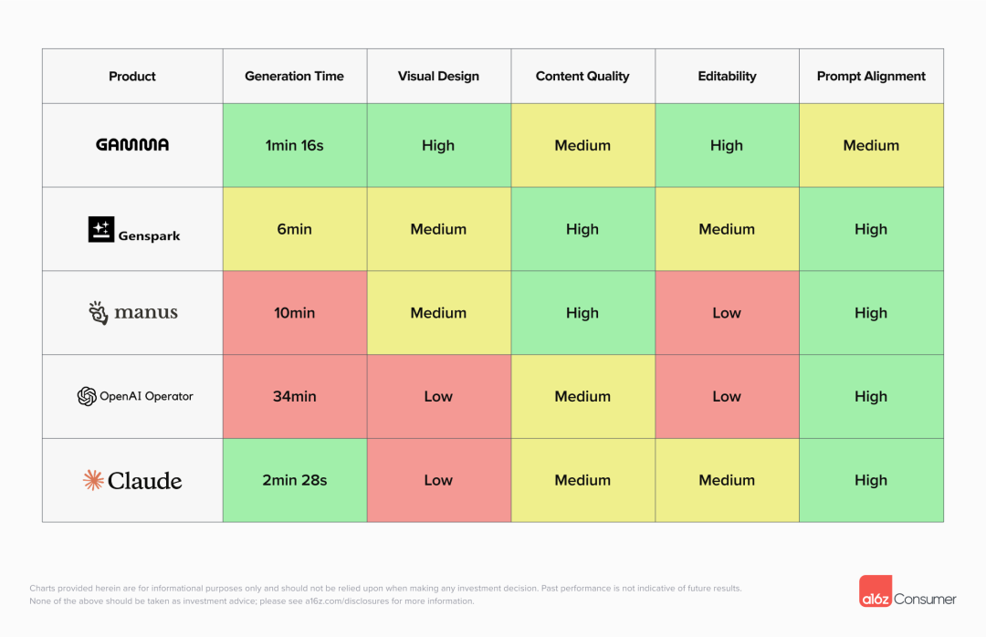
Task: Select the Editability column header
Action: 727,77
